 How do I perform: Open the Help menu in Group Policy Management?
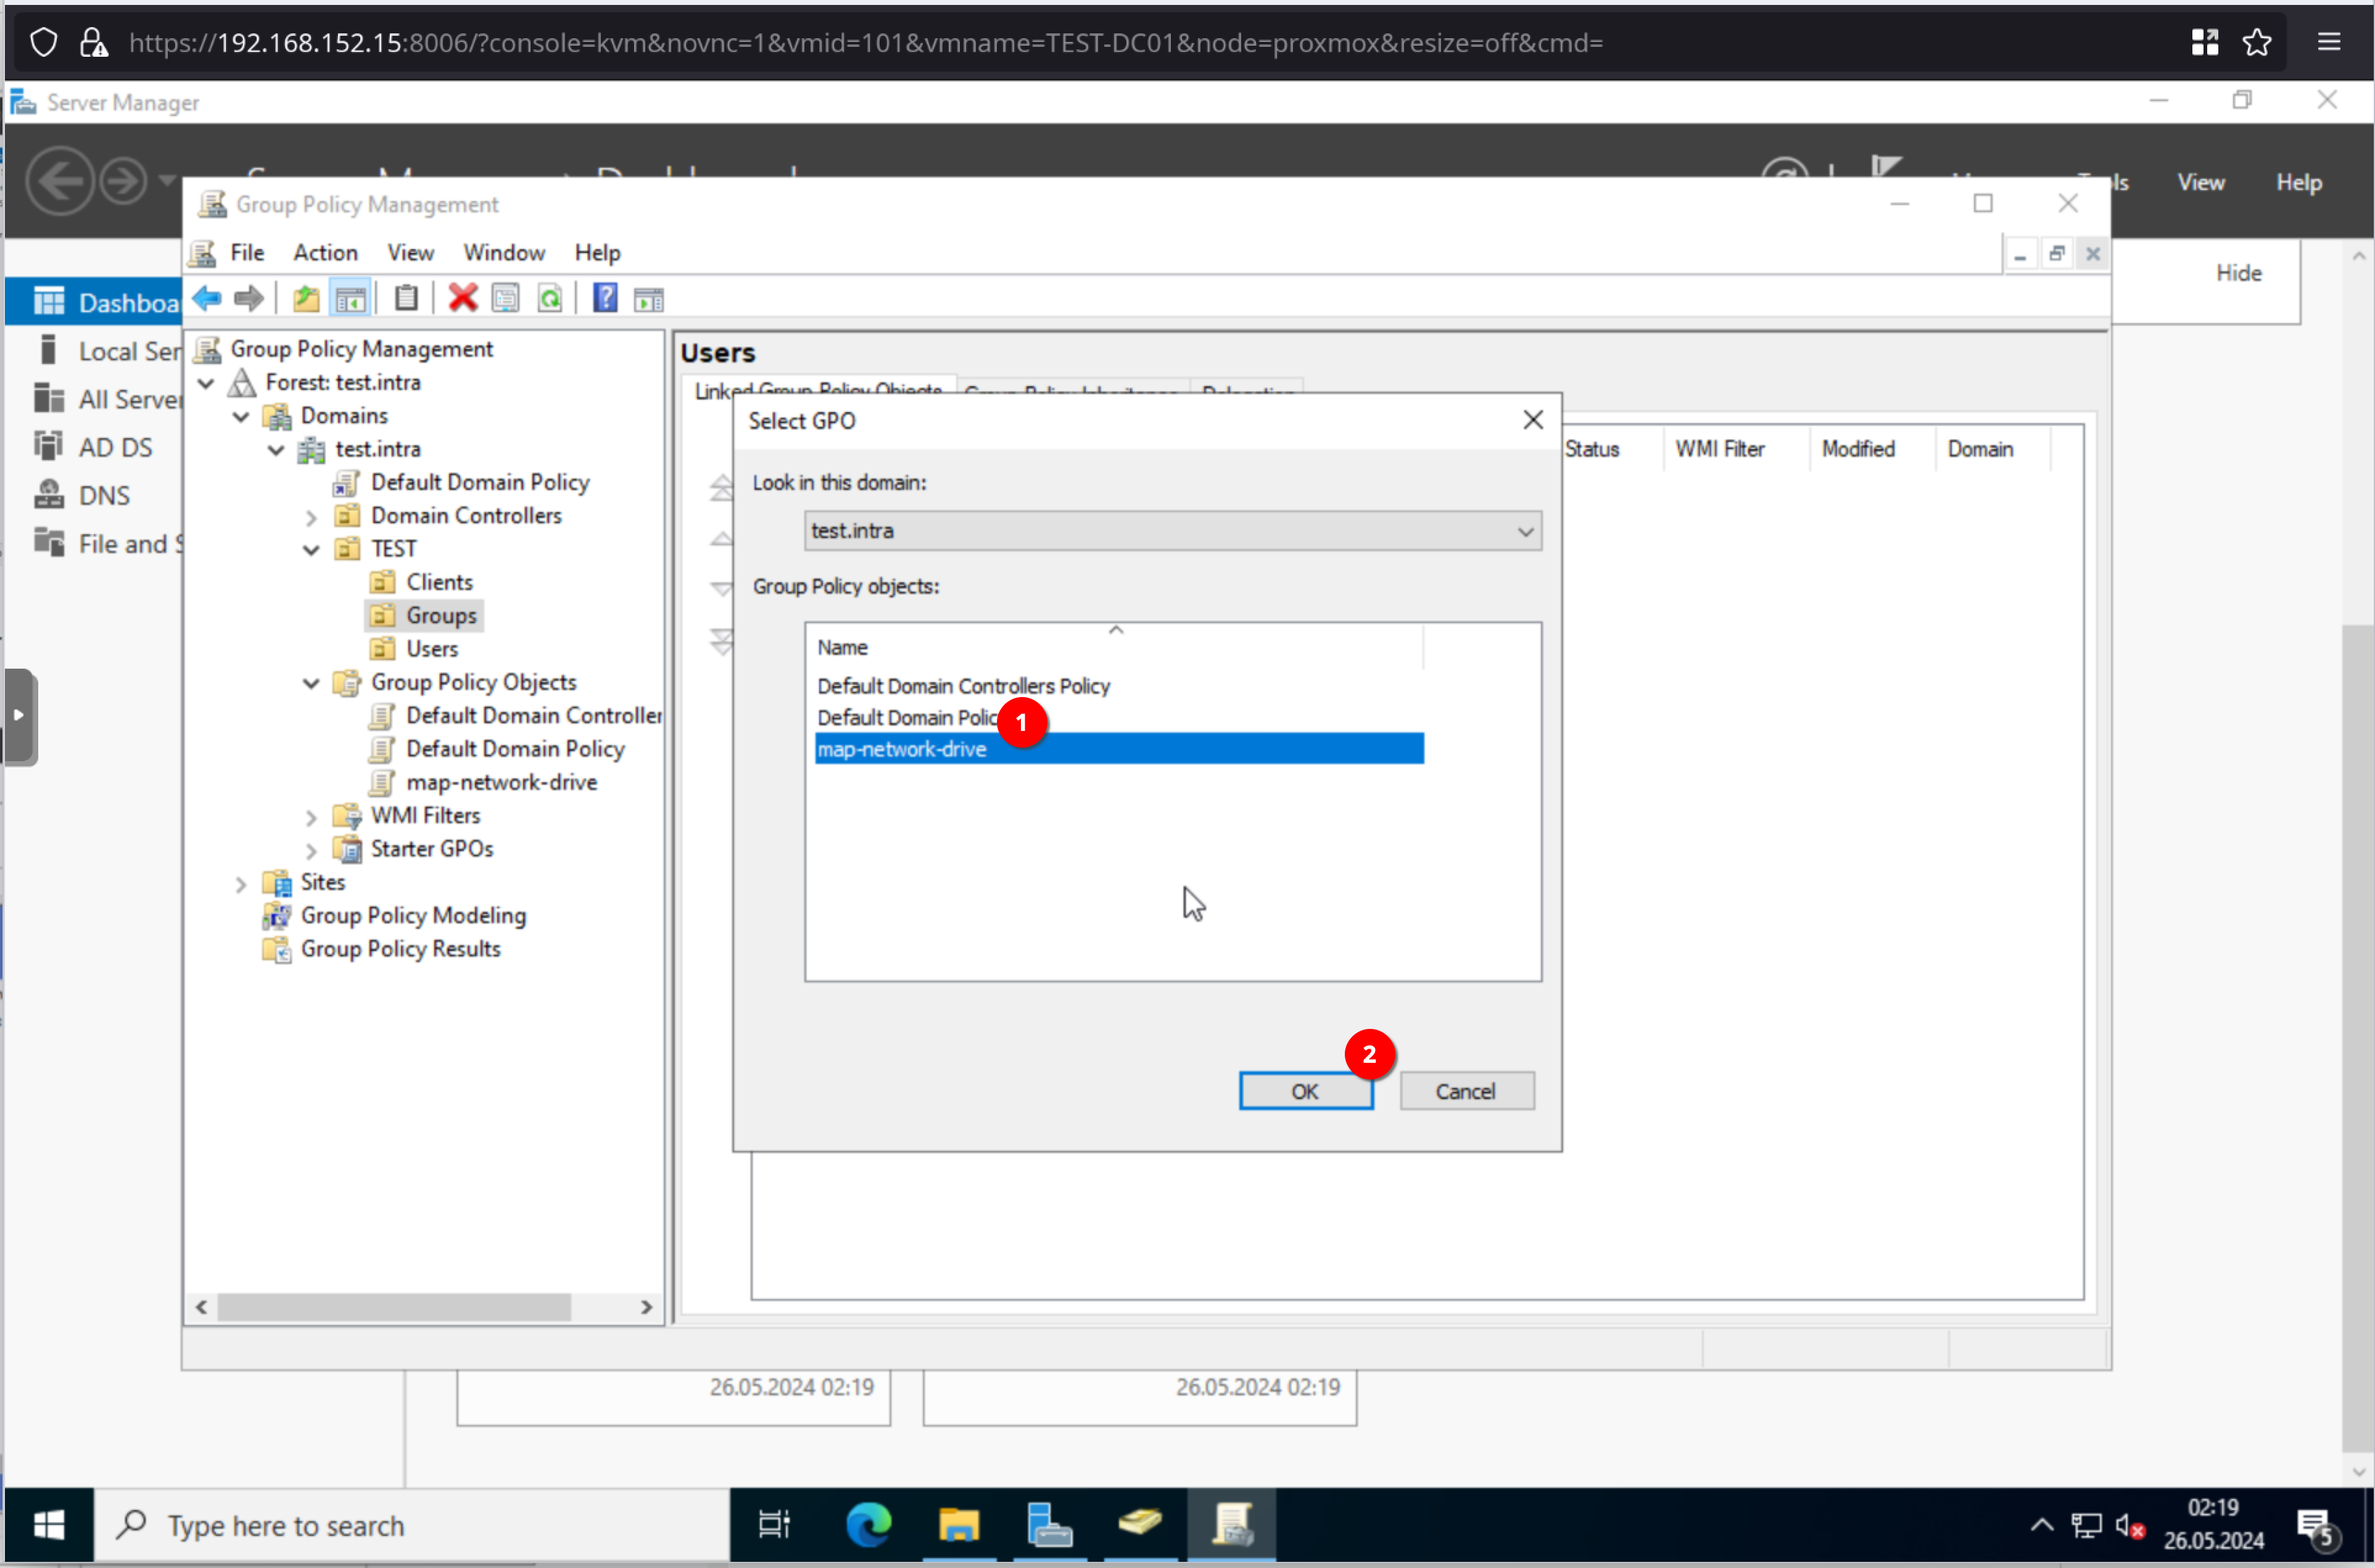(x=597, y=252)
